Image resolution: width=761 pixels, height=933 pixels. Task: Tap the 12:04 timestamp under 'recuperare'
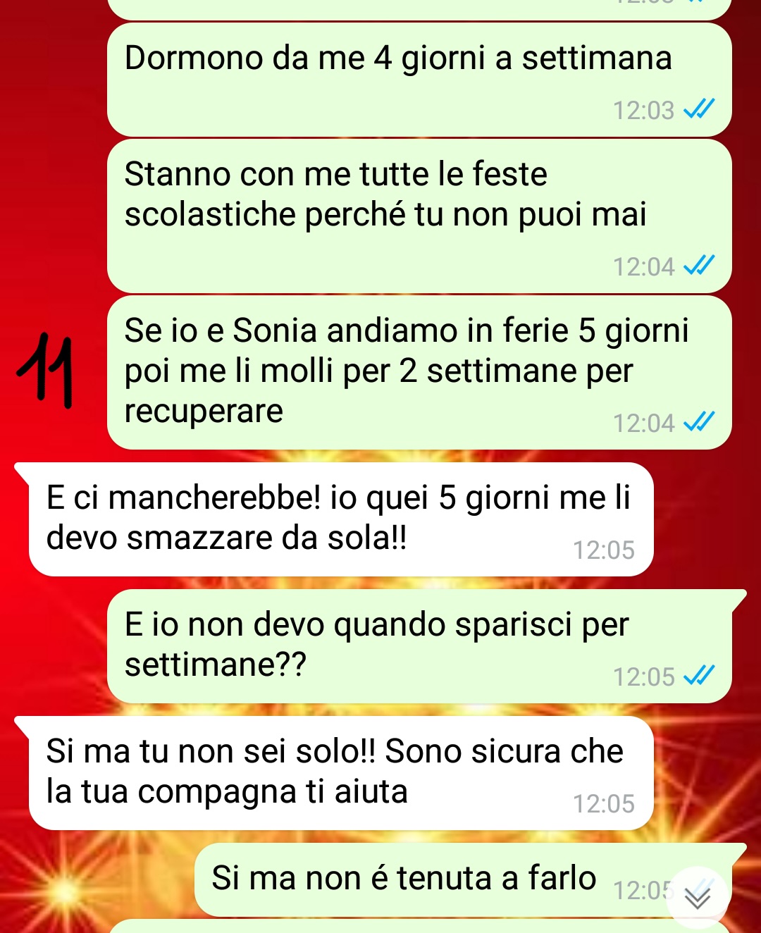click(x=643, y=424)
